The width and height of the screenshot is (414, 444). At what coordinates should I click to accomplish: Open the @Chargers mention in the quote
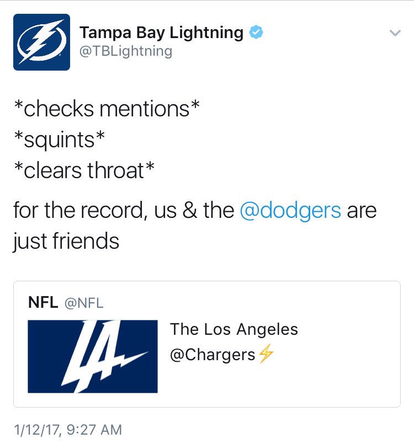pos(213,355)
